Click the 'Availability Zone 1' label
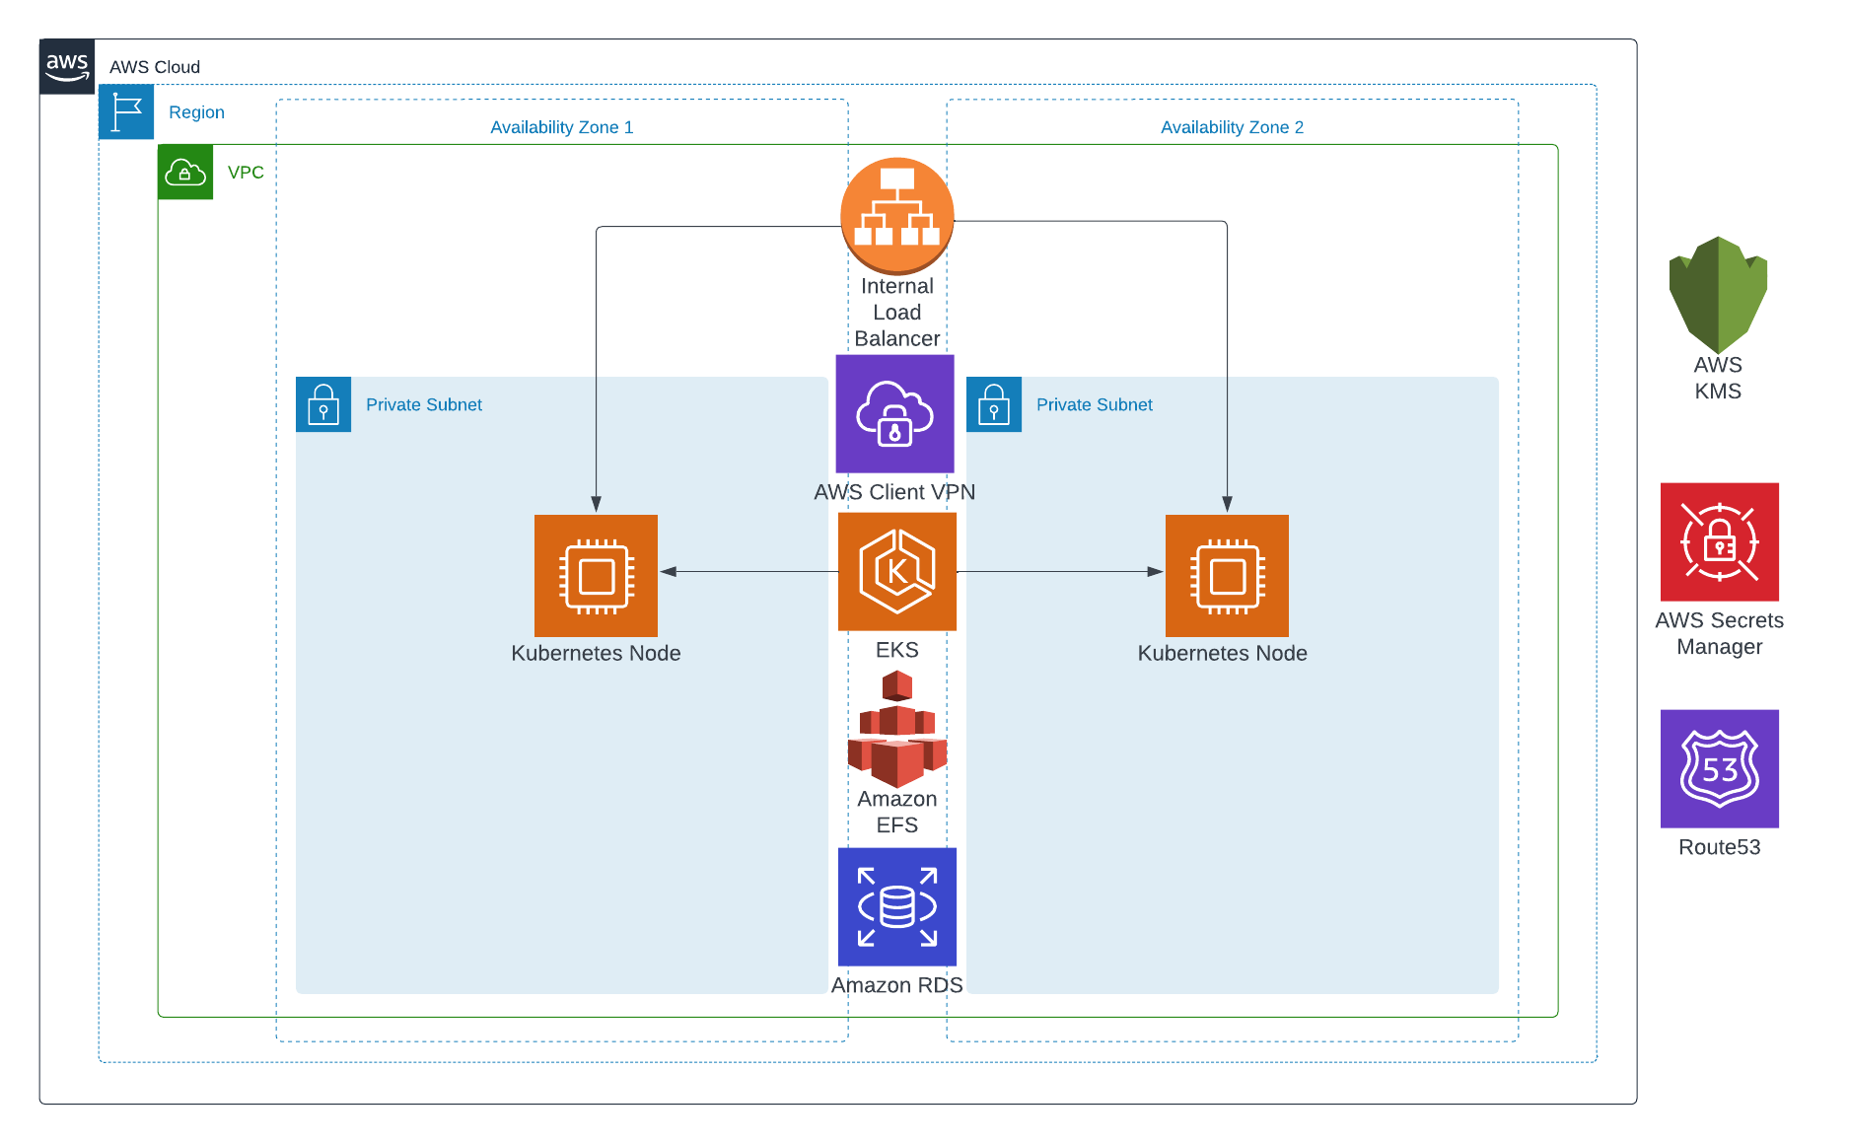 click(562, 127)
